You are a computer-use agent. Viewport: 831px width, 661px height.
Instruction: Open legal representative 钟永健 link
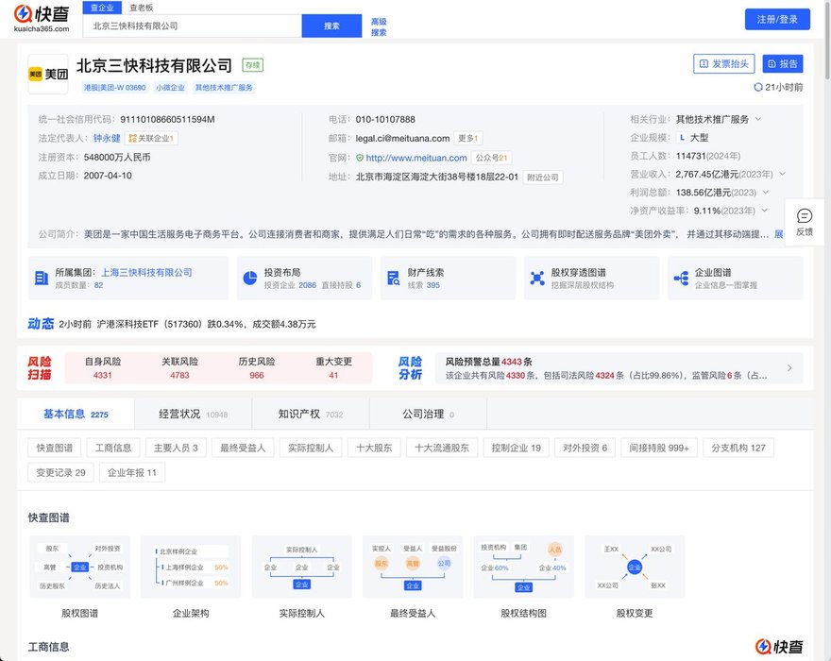[x=107, y=139]
